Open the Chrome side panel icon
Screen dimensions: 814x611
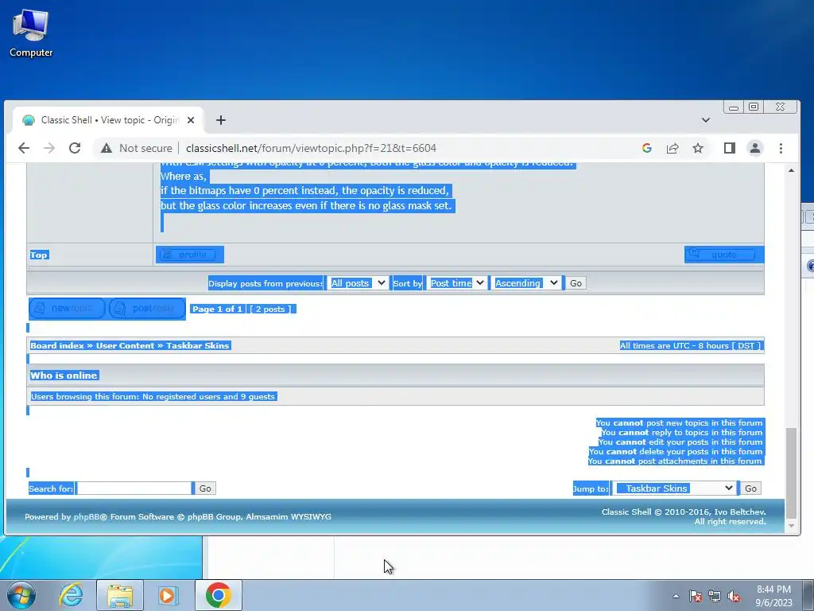click(730, 148)
